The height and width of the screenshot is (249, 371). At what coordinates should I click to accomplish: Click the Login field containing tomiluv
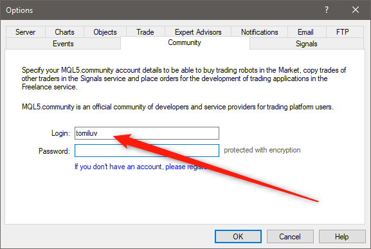pyautogui.click(x=147, y=133)
